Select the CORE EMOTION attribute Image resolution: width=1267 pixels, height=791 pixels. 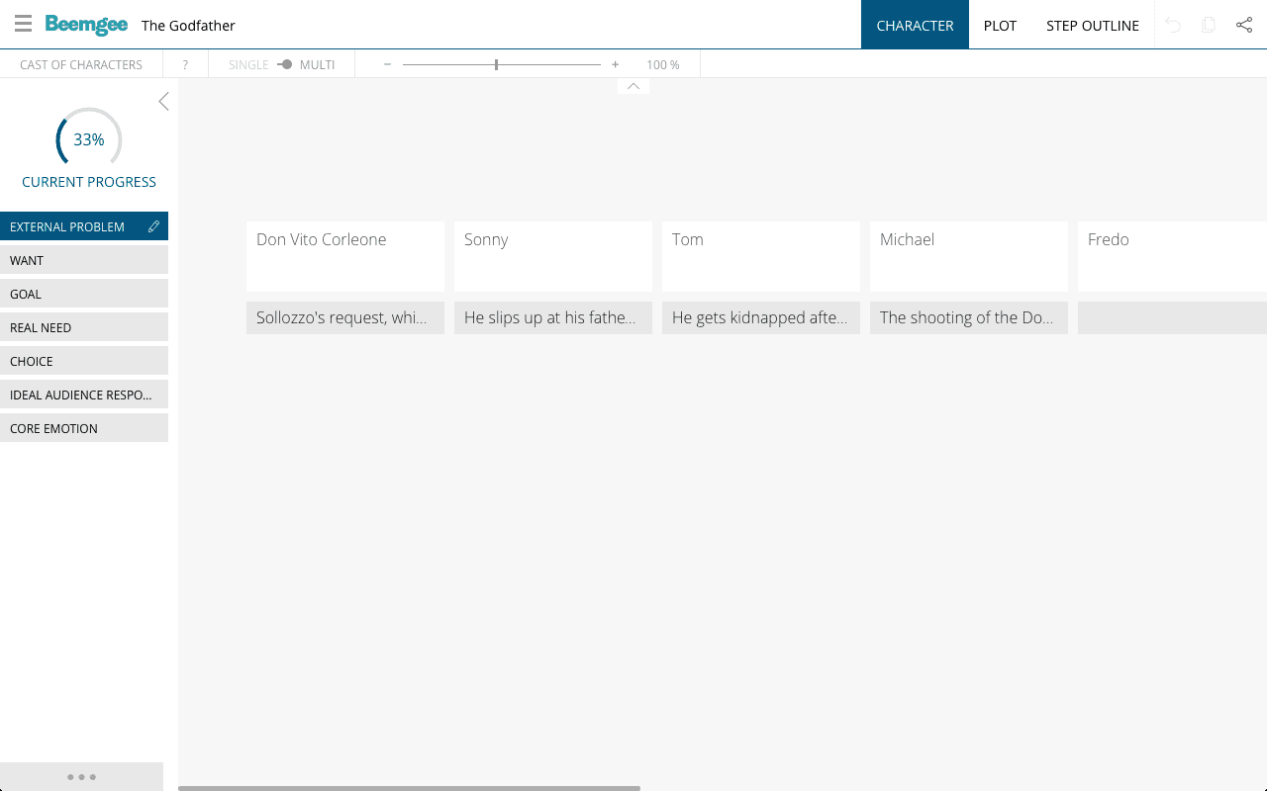coord(84,427)
